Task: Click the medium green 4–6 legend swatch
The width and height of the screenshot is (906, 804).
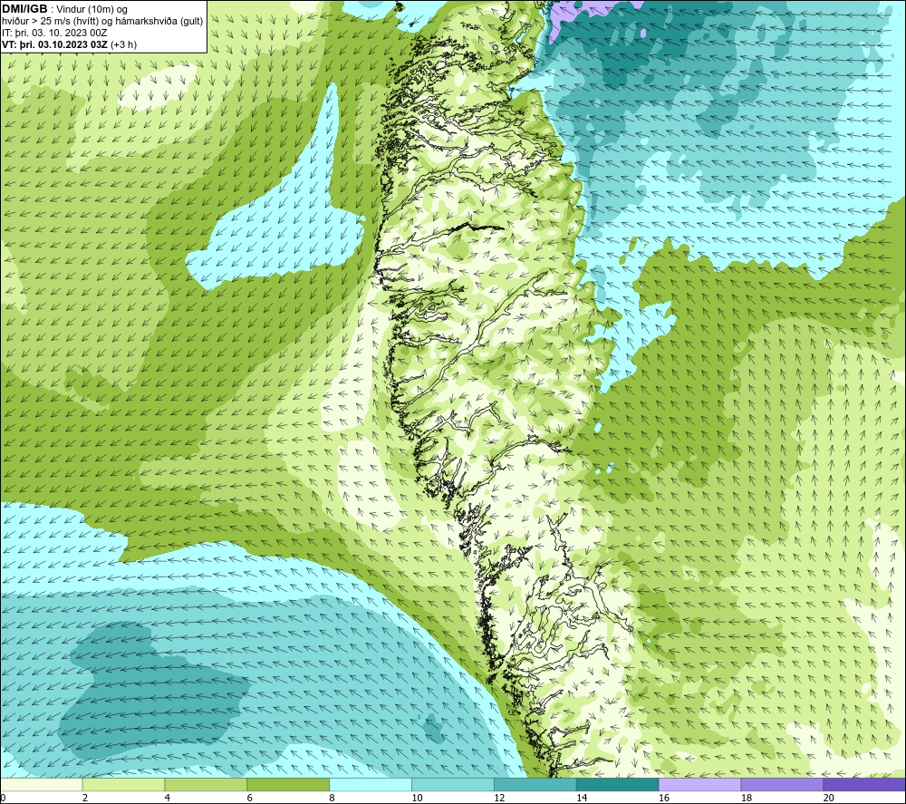Action: point(206,784)
